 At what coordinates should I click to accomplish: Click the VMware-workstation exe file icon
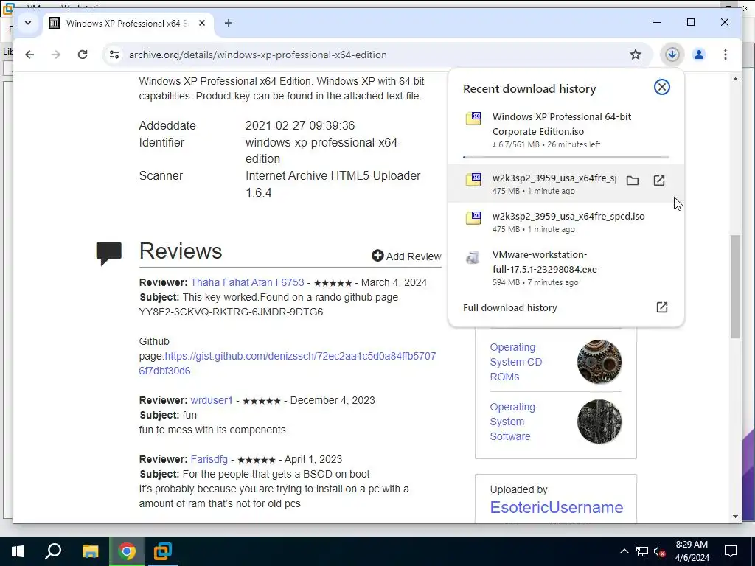click(x=473, y=257)
